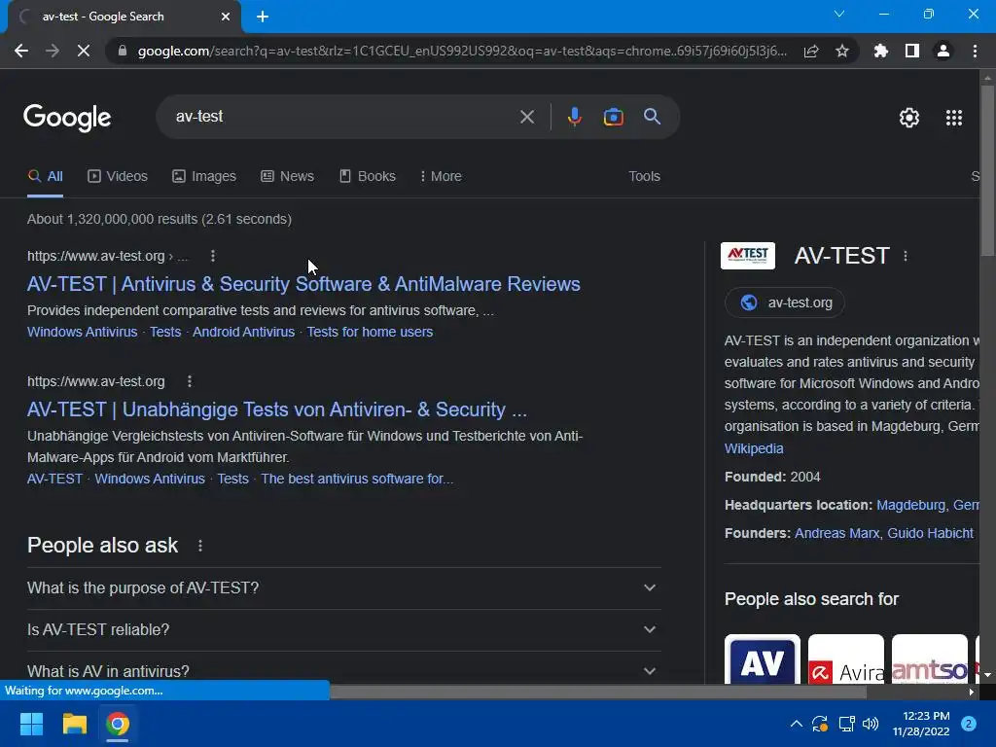Go to Google homepage via logo

[67, 118]
